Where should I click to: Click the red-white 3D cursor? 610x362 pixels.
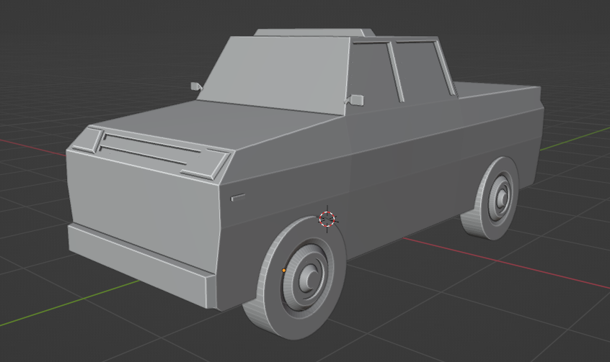click(327, 219)
